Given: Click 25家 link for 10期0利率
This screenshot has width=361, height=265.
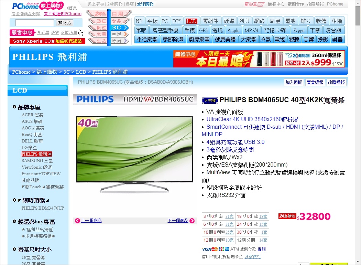Looking at the screenshot, I should [x=230, y=232].
